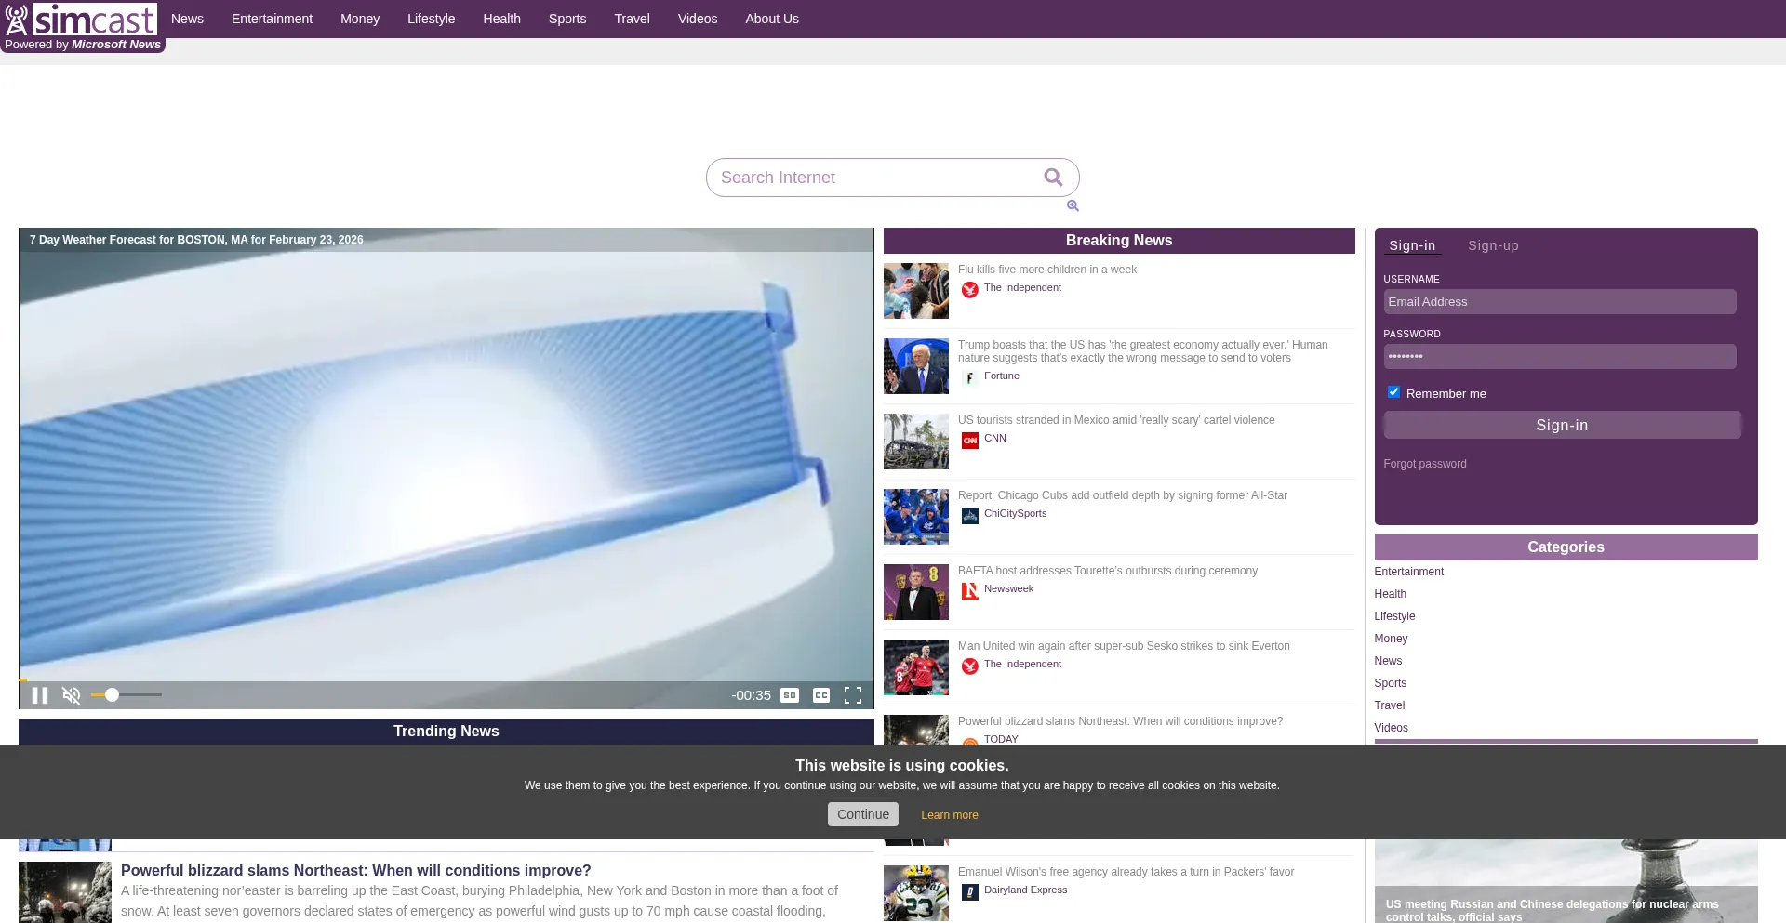Open BAFTA host Tourette's story
Viewport: 1786px width, 923px height.
[1108, 571]
